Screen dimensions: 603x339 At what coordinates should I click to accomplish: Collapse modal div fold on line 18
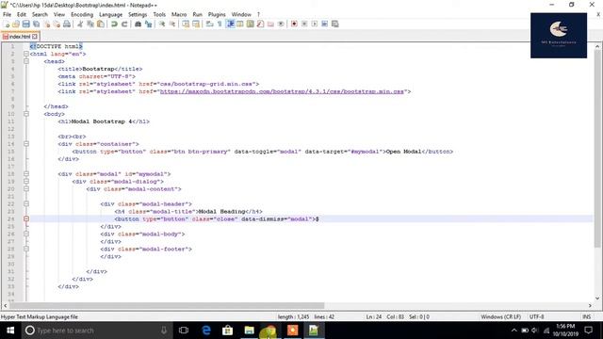pos(26,173)
